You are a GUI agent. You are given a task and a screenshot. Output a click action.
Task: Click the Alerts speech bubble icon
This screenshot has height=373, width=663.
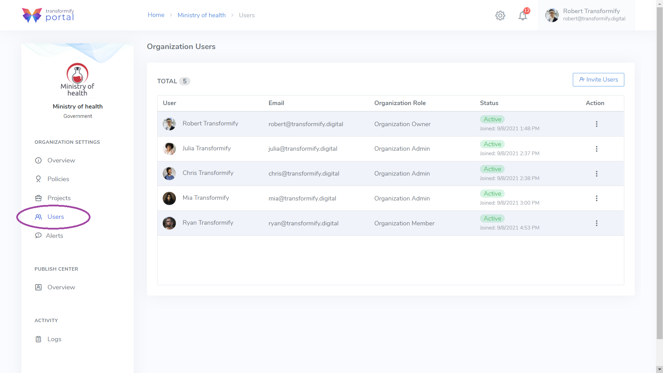coord(38,235)
